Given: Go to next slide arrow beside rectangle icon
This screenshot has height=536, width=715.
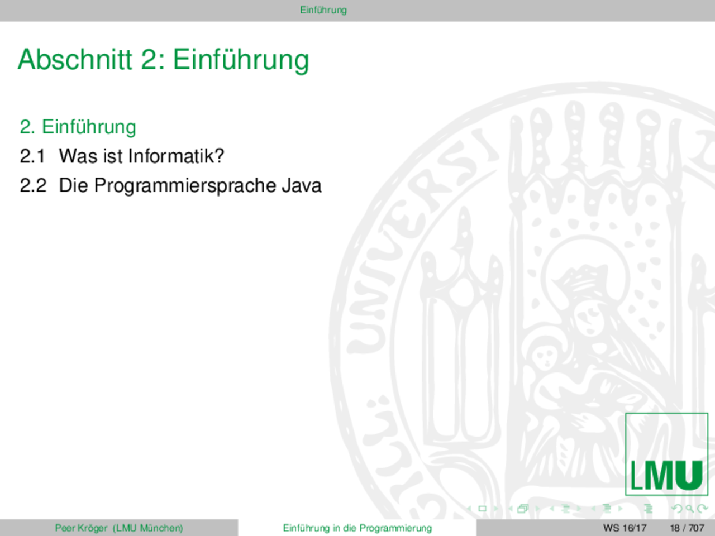Looking at the screenshot, I should [495, 509].
